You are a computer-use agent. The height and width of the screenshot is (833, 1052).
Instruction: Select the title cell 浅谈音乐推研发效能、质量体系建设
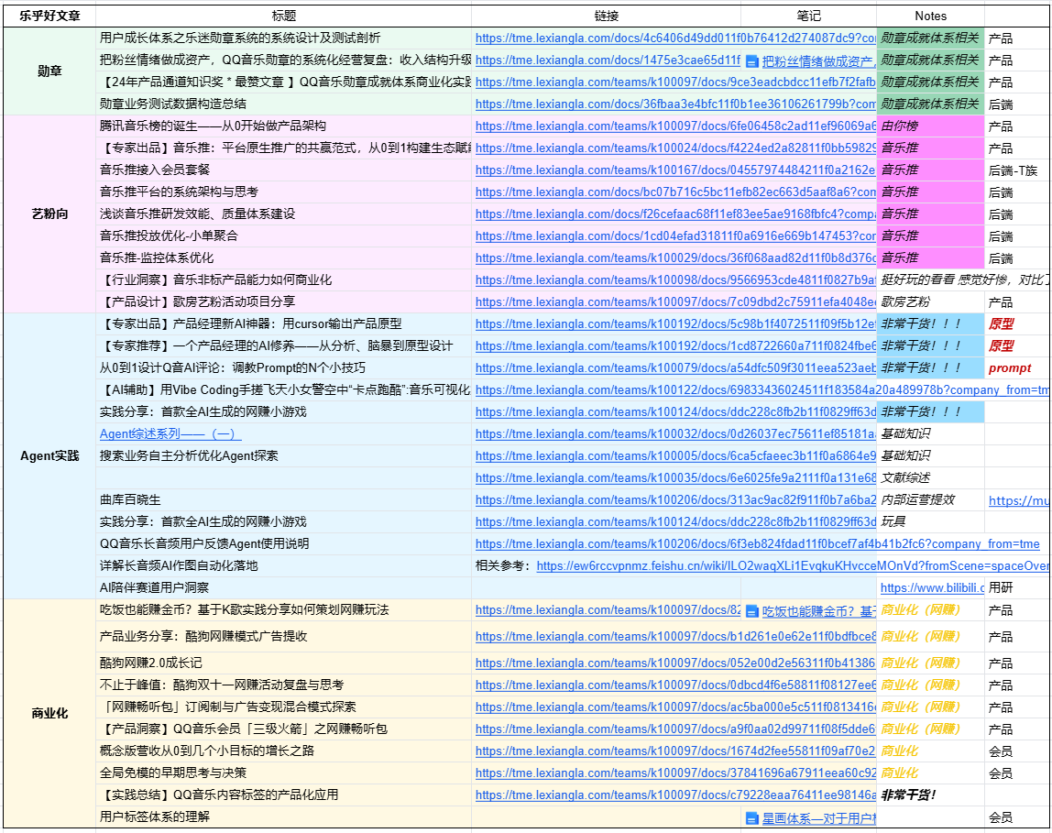(284, 214)
